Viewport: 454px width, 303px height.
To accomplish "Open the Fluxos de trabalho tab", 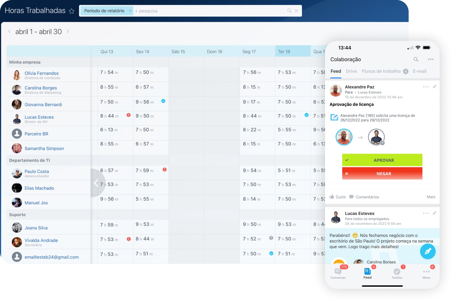I will pos(381,71).
